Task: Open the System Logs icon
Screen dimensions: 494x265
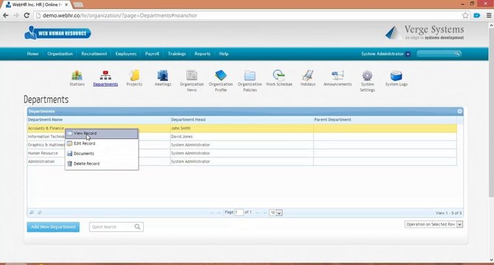Action: (x=397, y=76)
